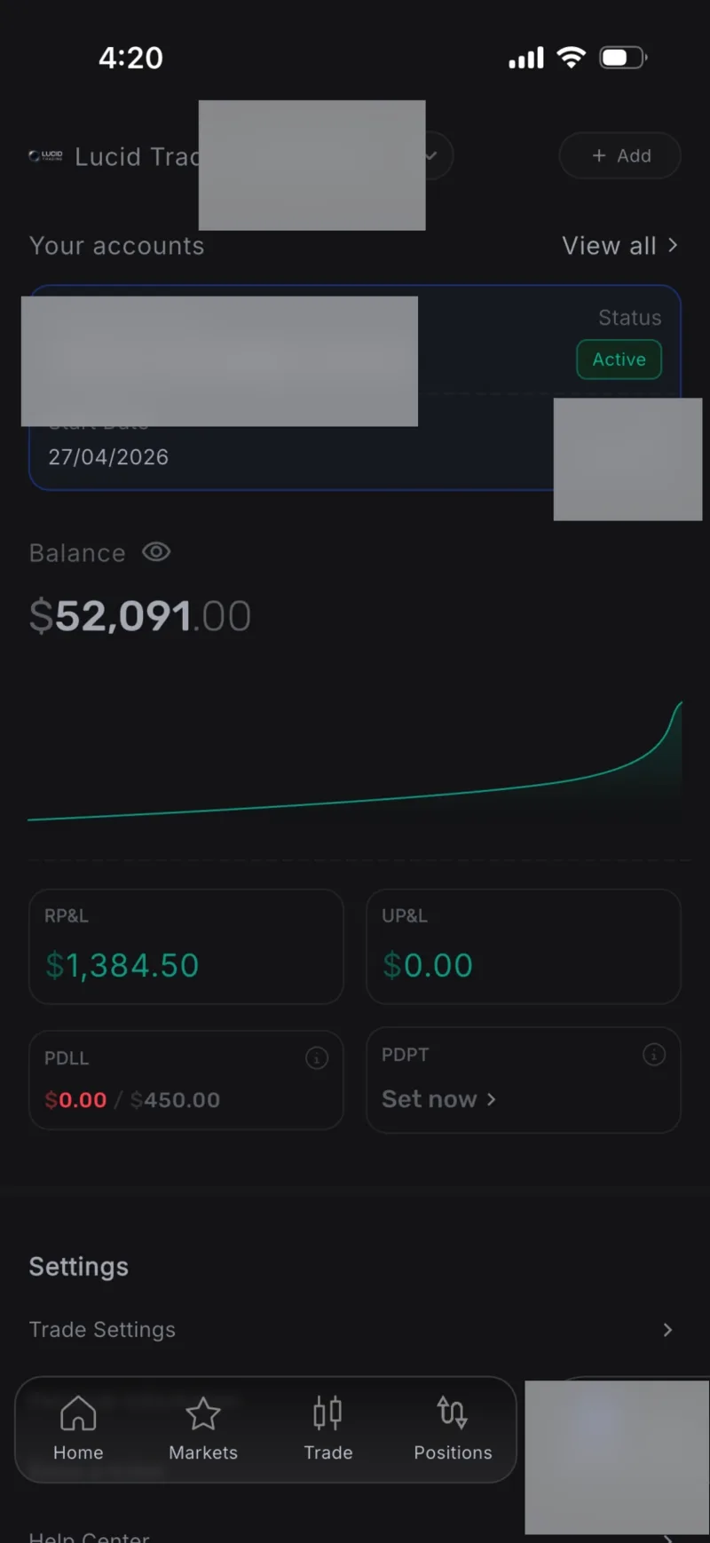The image size is (710, 1543).
Task: Tap the + Add button
Action: click(620, 155)
